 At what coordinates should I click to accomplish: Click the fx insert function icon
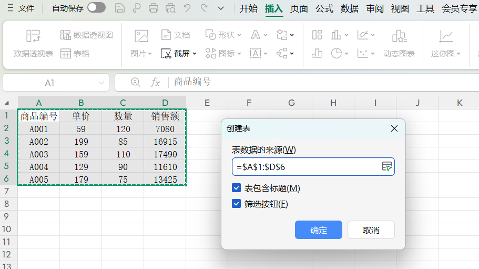coord(155,83)
